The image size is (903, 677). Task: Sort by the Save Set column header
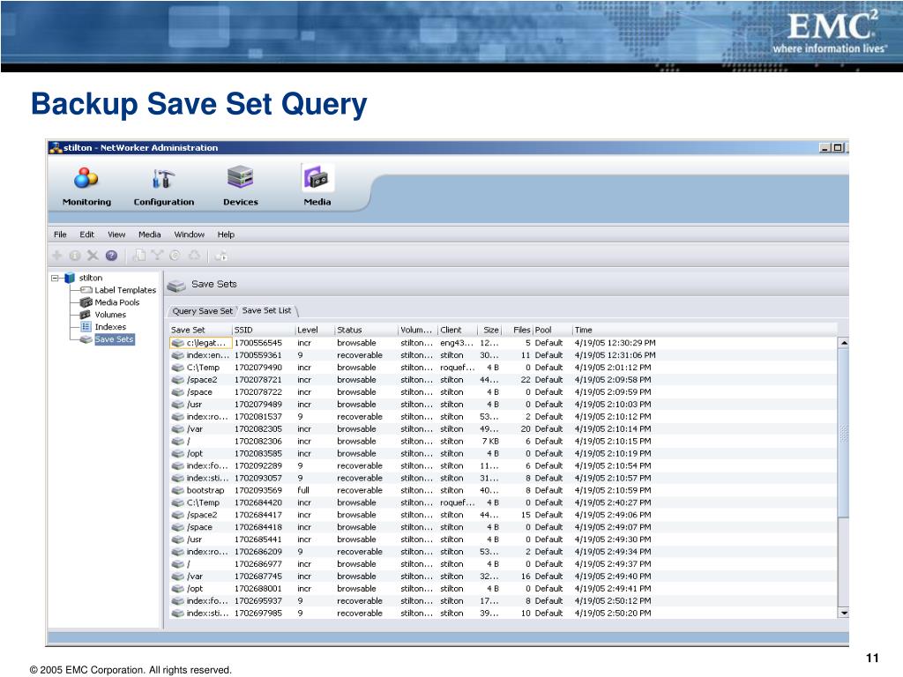coord(200,330)
